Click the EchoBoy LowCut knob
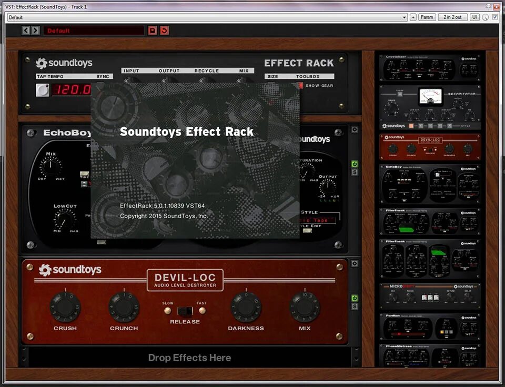 point(65,219)
